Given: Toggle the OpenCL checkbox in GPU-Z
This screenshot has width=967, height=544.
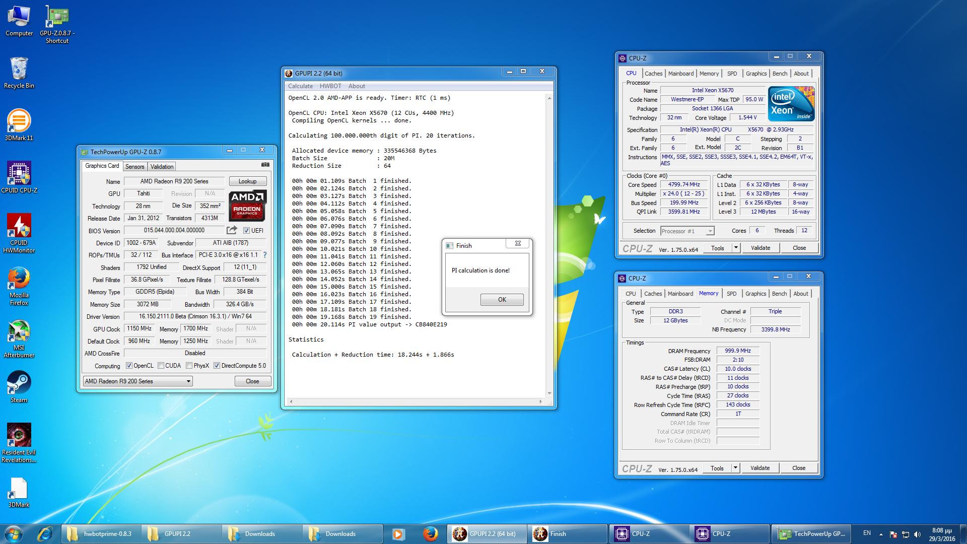Looking at the screenshot, I should pyautogui.click(x=129, y=366).
